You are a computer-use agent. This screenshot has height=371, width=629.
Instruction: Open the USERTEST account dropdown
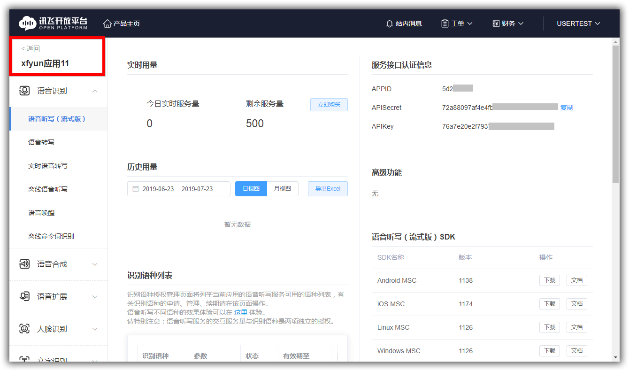(x=578, y=23)
